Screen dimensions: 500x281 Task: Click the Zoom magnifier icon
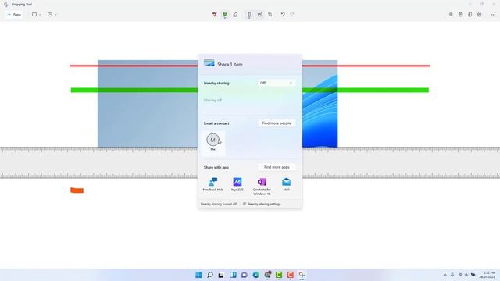451,15
